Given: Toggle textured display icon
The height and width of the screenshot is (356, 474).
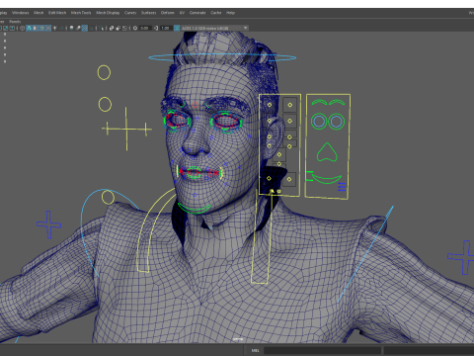Looking at the screenshot, I should tap(48, 28).
